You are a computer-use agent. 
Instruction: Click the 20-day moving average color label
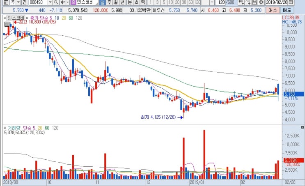[x=64, y=18]
